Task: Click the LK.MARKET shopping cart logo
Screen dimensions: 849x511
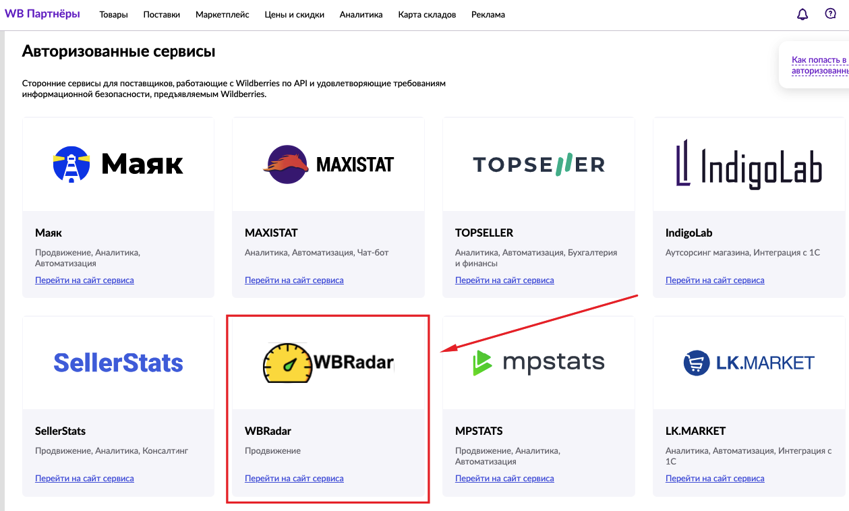Action: [697, 363]
